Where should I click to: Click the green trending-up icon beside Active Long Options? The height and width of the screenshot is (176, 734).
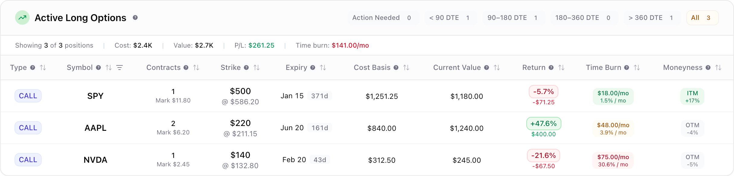pos(22,18)
